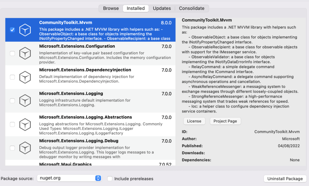This screenshot has height=186, width=309.
Task: Toggle Include prereleases checkbox
Action: [110, 178]
